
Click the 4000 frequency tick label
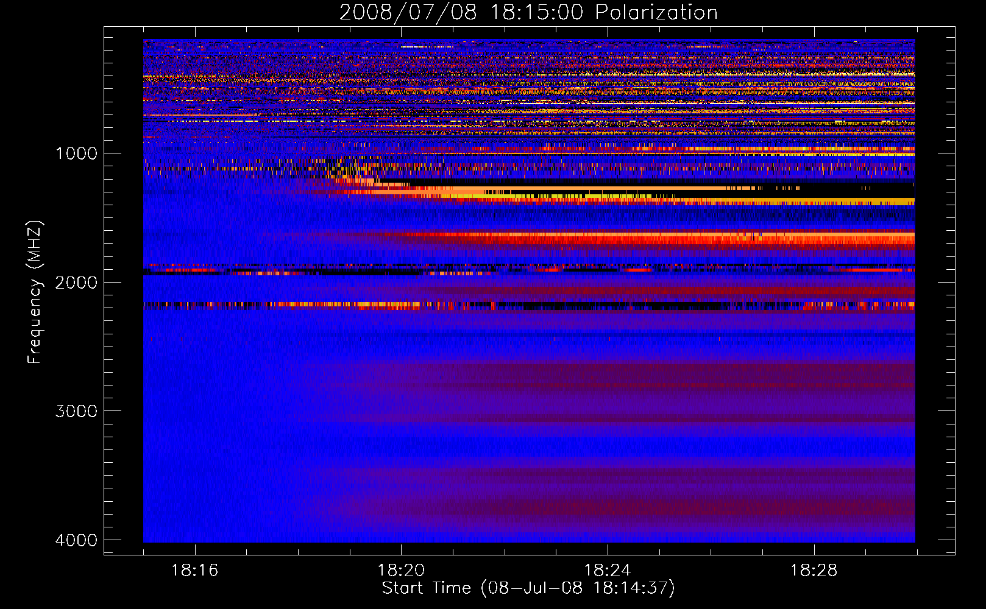[77, 540]
